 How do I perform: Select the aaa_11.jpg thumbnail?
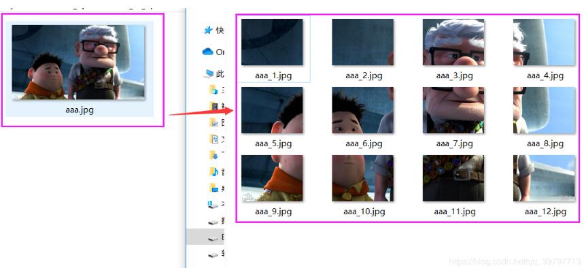(x=453, y=178)
